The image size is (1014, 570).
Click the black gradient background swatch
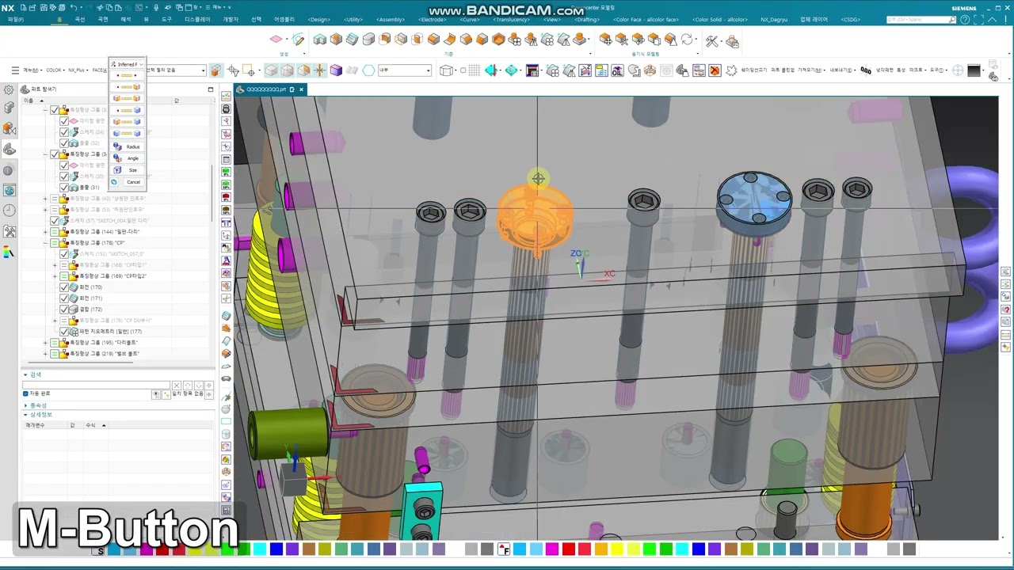click(x=974, y=70)
